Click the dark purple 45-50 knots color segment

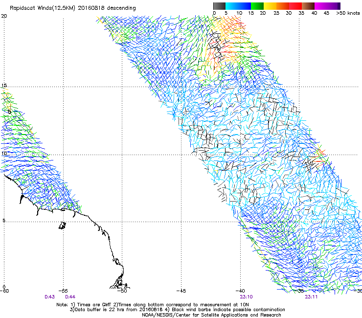(334, 6)
